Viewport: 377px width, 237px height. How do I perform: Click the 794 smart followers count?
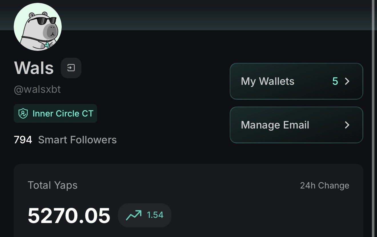(23, 140)
